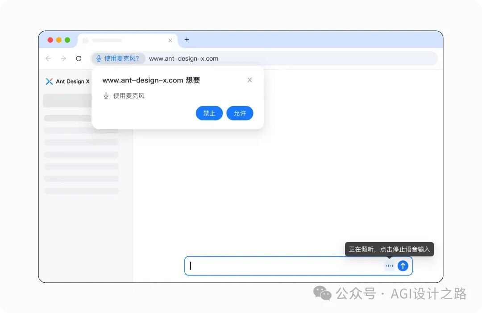482x313 pixels.
Task: Click the 'www.ant-design-x.com 想要' popup heading
Action: [x=151, y=80]
